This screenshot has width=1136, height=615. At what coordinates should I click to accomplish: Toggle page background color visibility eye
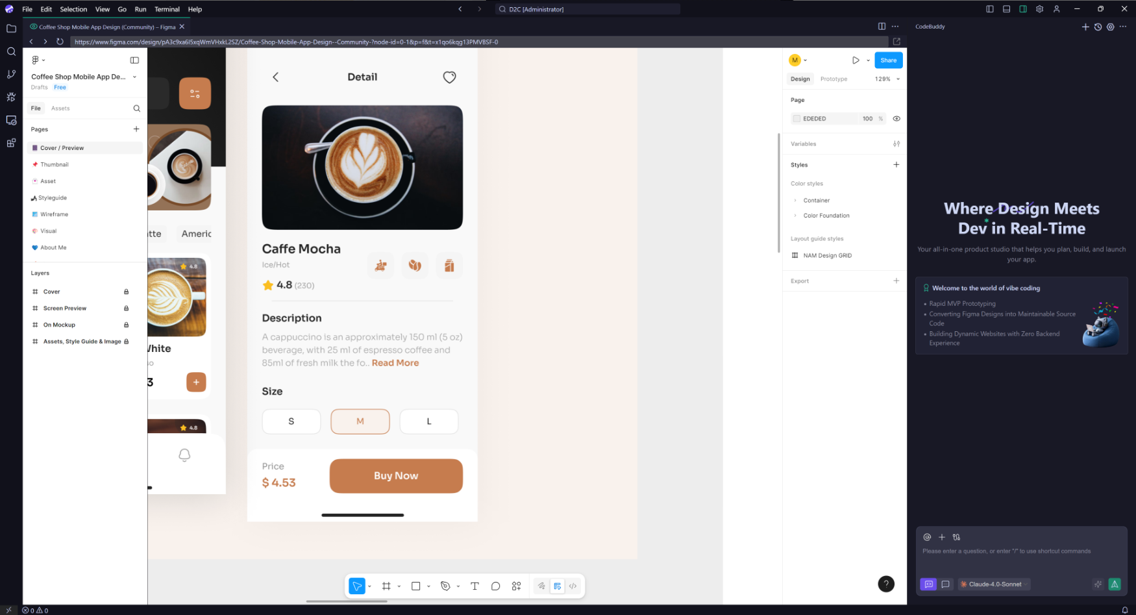(896, 119)
